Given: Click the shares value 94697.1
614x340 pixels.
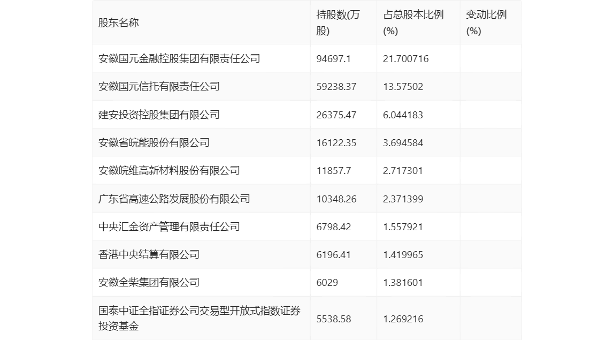Looking at the screenshot, I should tap(334, 59).
